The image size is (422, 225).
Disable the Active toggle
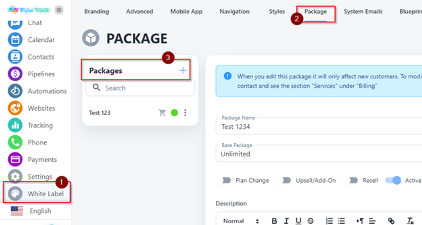point(393,181)
